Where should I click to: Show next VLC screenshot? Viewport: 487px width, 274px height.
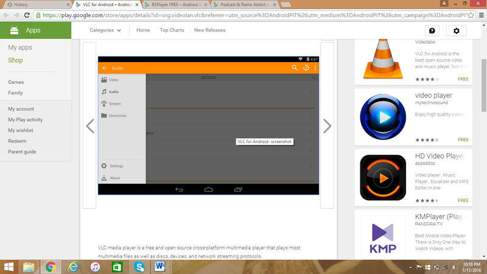327,126
